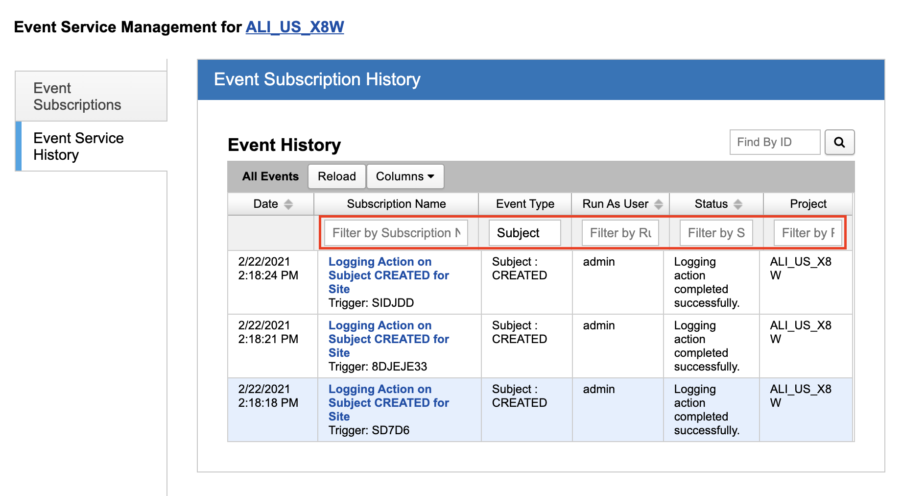Image resolution: width=902 pixels, height=496 pixels.
Task: Open the Event Subscriptions tab
Action: [92, 97]
